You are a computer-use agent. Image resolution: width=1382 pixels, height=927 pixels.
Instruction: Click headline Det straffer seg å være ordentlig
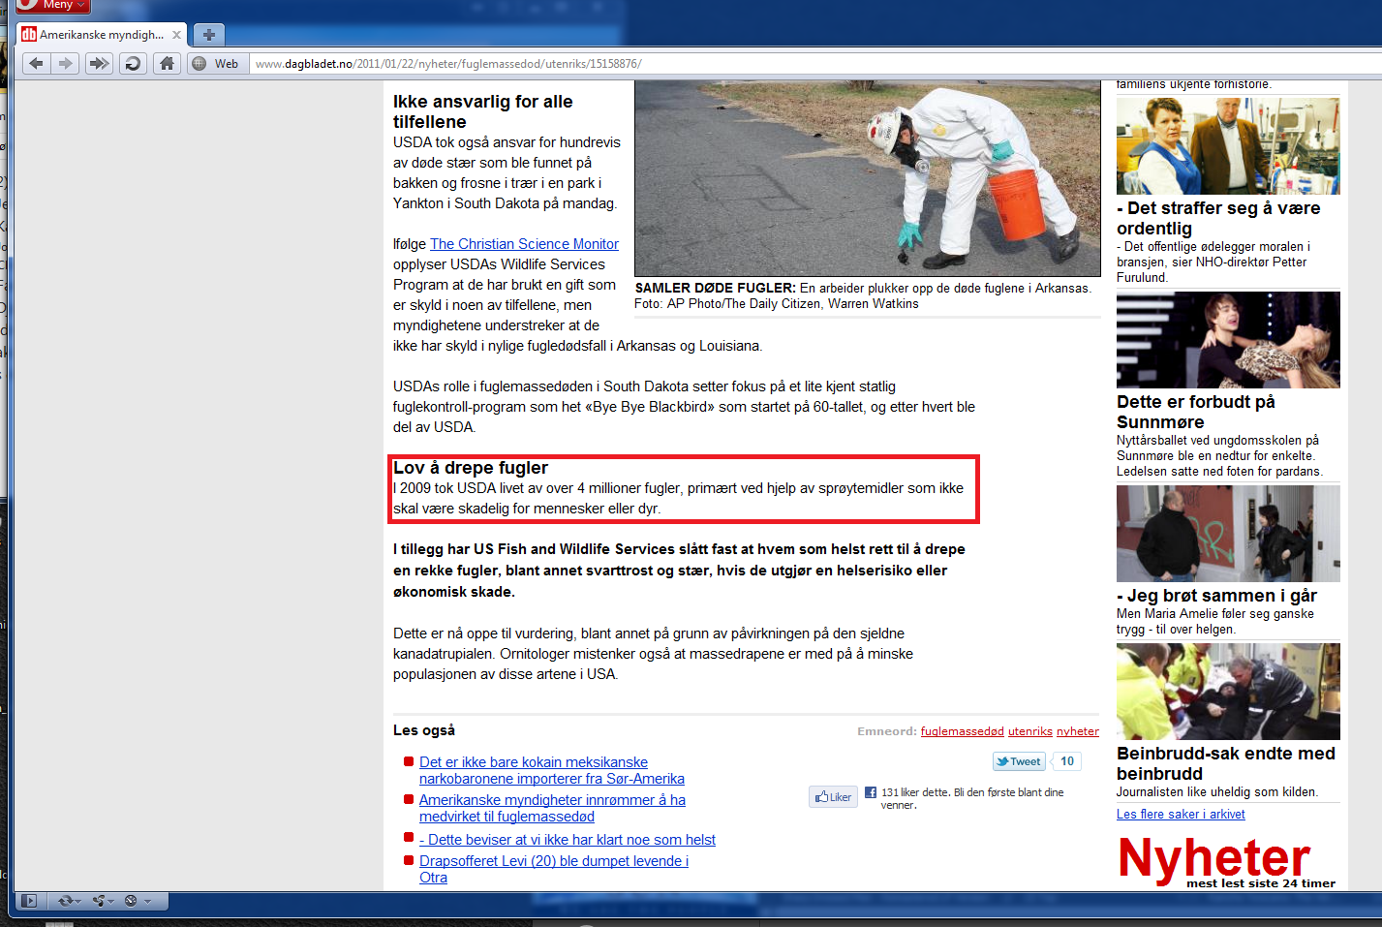click(x=1218, y=218)
